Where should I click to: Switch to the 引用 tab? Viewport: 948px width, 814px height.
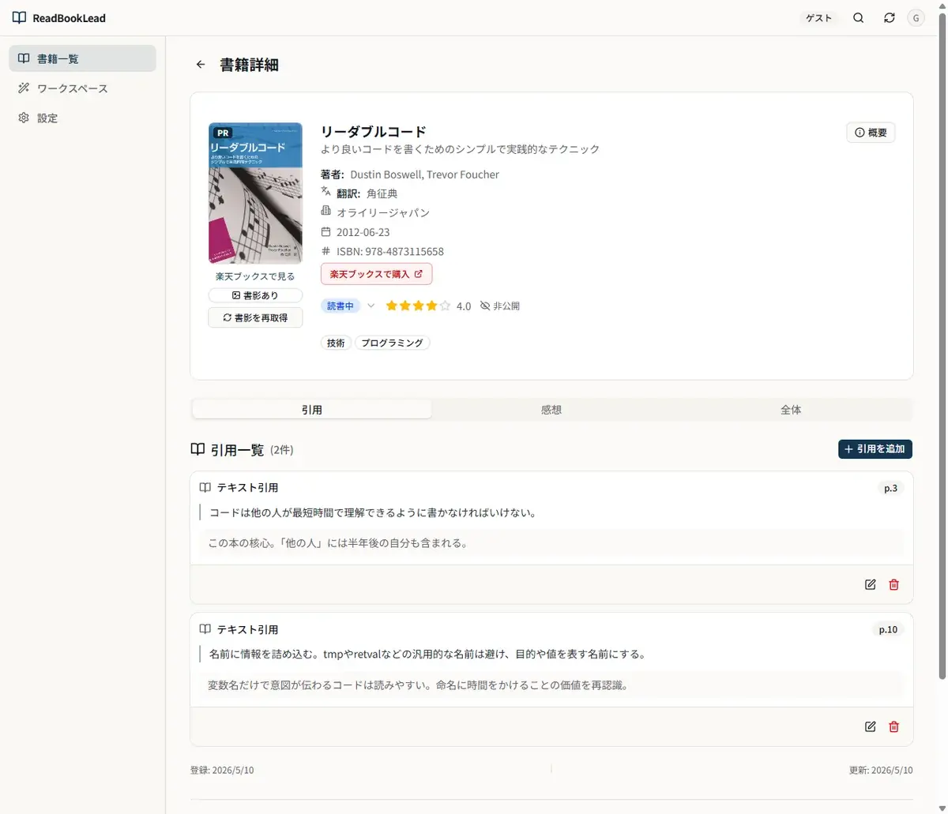312,410
